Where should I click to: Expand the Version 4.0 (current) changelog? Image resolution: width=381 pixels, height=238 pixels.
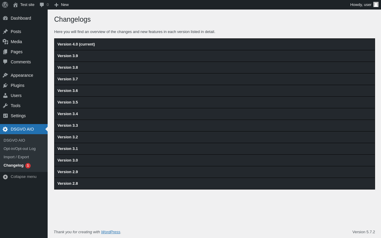click(x=214, y=44)
